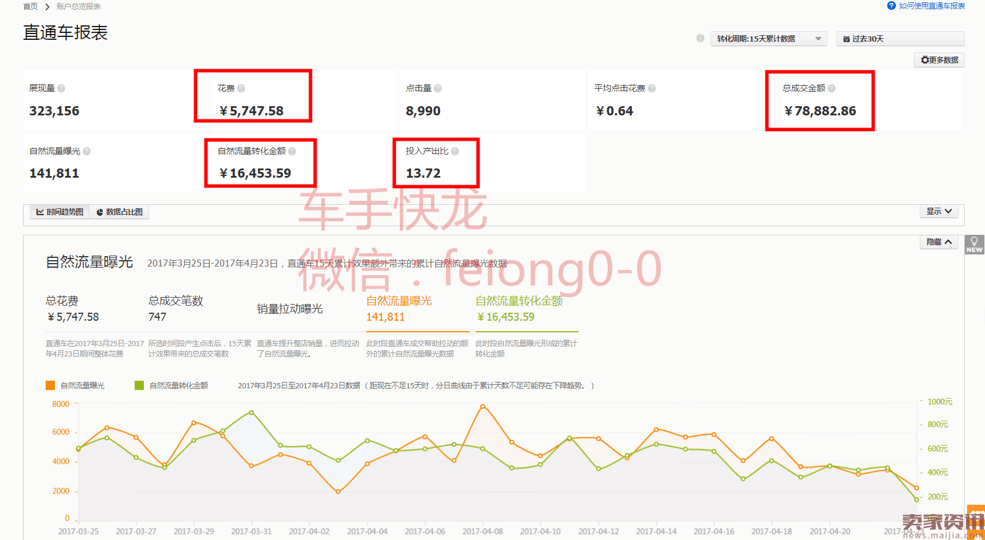Click the green 自然流量转化金额 legend swatch
985x540 pixels.
pos(139,385)
